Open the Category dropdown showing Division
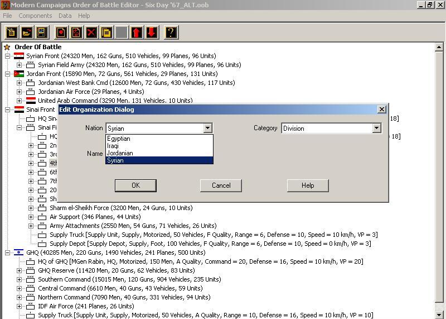446x319 pixels. 376,128
